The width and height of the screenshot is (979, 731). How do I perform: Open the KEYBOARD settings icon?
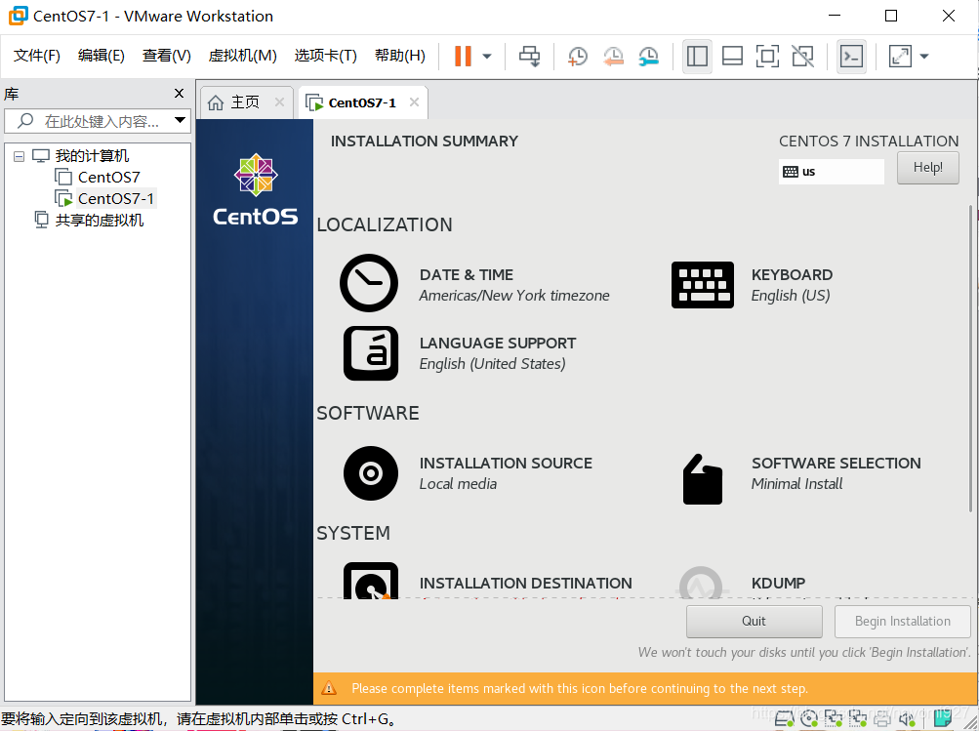[x=703, y=285]
